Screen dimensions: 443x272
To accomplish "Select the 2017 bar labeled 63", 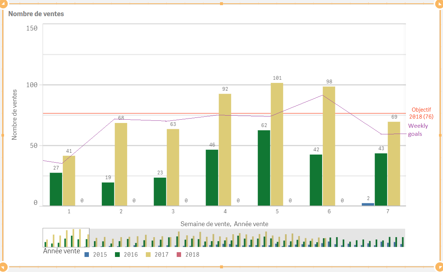I will click(173, 167).
